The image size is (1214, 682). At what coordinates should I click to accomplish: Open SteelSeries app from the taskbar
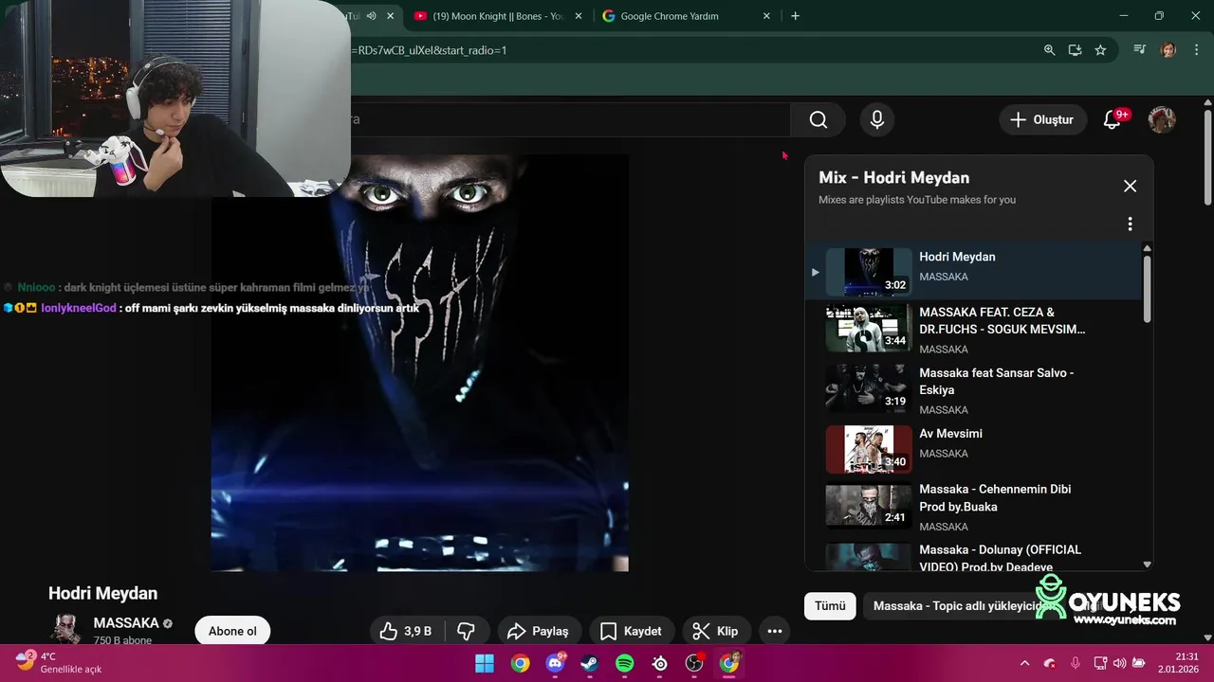pyautogui.click(x=659, y=663)
